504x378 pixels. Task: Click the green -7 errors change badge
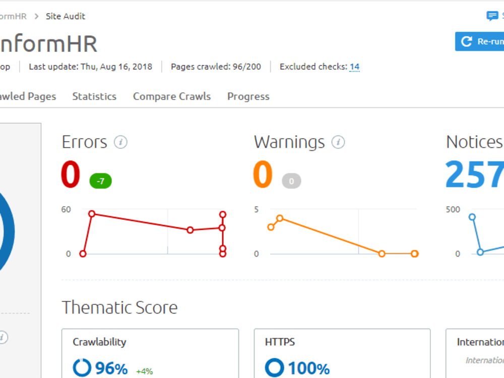tap(101, 181)
